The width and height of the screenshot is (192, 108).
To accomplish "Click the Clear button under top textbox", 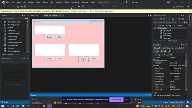I will pos(60,37).
